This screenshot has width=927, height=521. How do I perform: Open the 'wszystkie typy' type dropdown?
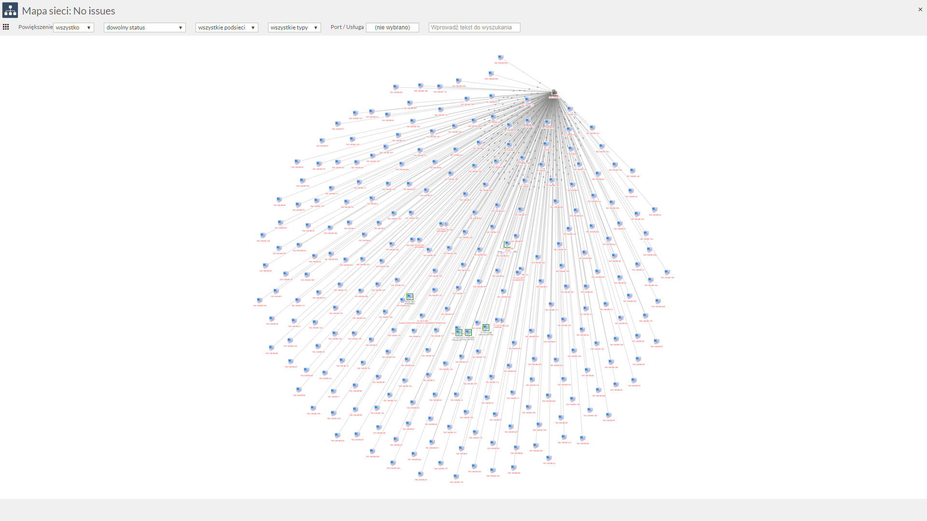[295, 27]
